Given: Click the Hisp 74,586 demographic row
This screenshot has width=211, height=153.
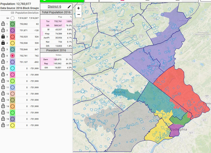Looking at the screenshot, I should (x=56, y=34).
